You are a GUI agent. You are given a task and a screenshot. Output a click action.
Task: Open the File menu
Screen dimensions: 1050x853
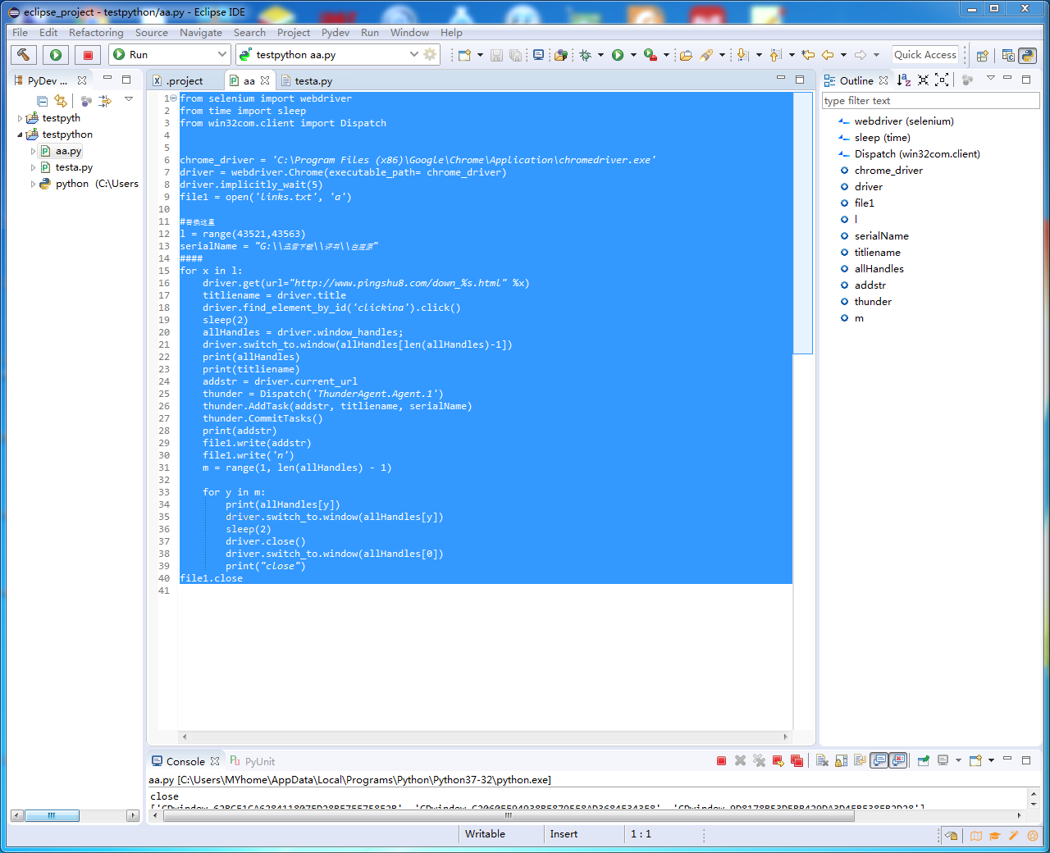coord(20,33)
